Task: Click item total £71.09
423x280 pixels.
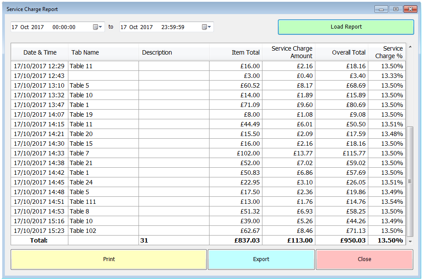Action: point(236,105)
